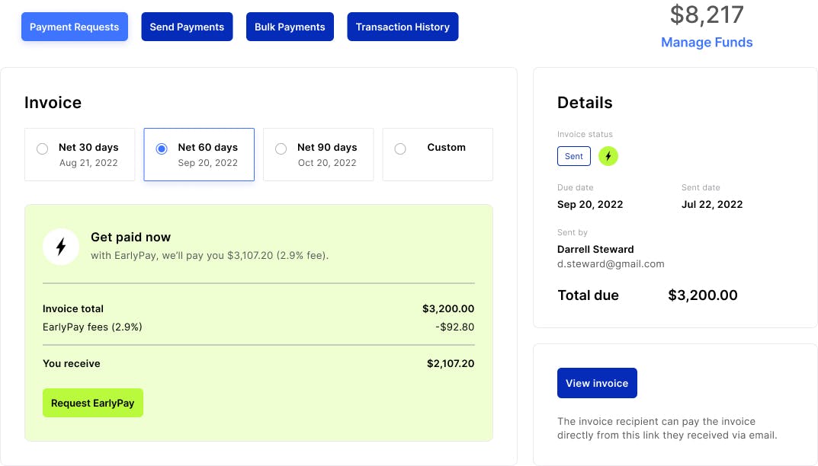818x466 pixels.
Task: Open the Manage Funds link
Action: tap(707, 43)
